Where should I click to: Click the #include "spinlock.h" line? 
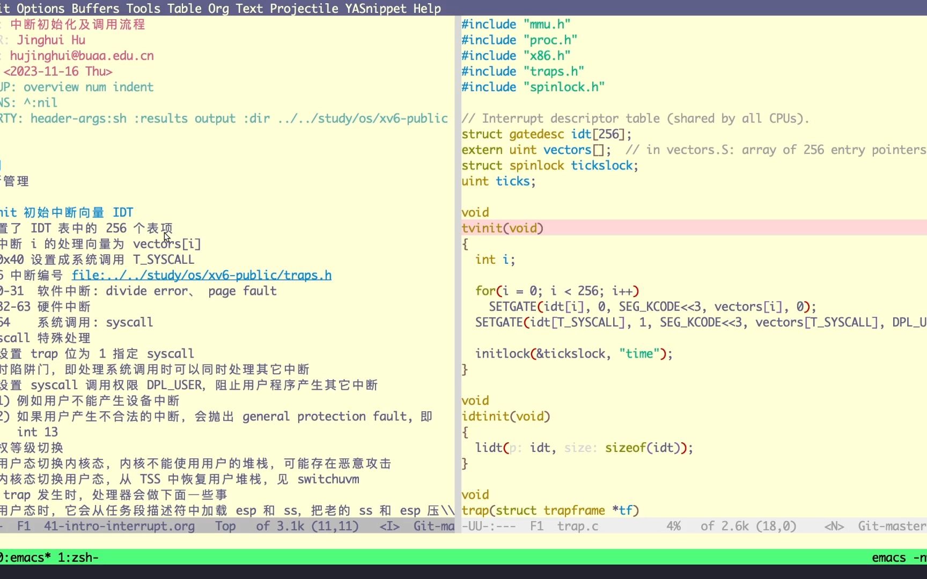tap(533, 87)
